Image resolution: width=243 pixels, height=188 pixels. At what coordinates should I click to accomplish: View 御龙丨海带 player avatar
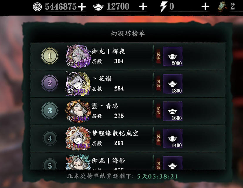[78, 162]
